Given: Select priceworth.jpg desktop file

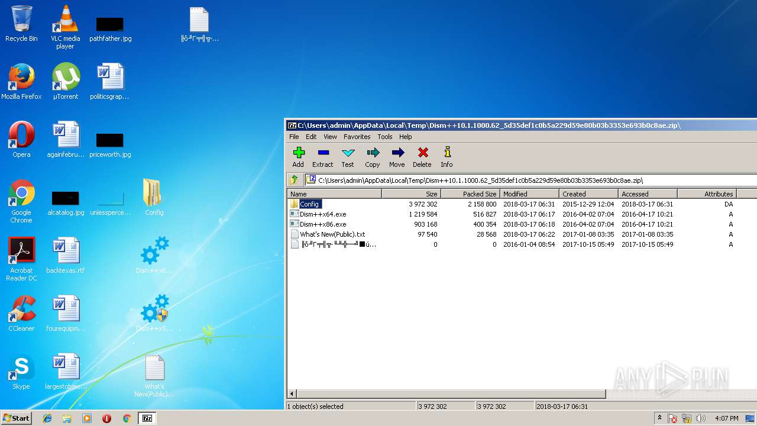Looking at the screenshot, I should coord(110,144).
